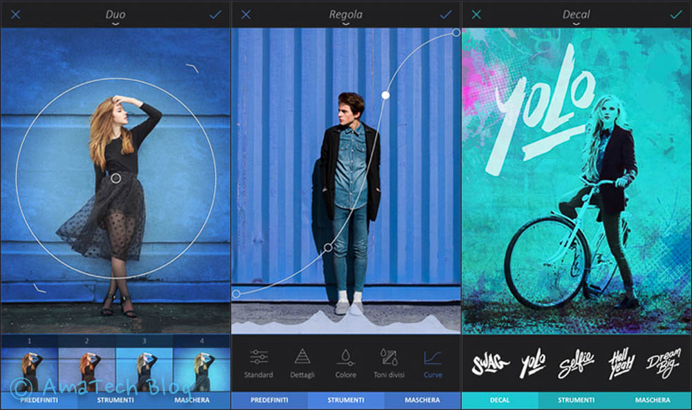Open the Dettagli triangle tool
Viewport: 692px width, 410px height.
click(302, 363)
